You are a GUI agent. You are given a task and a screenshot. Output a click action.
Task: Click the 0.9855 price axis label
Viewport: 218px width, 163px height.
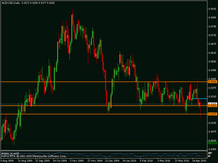[212, 18]
